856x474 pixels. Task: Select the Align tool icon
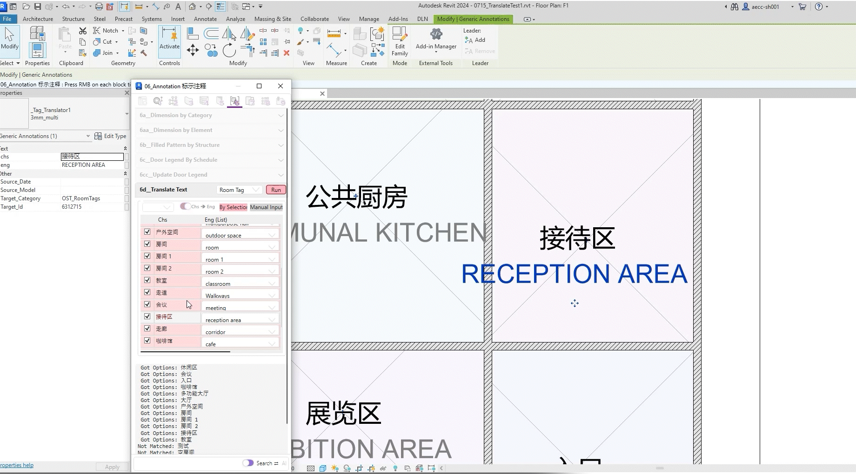click(x=193, y=33)
